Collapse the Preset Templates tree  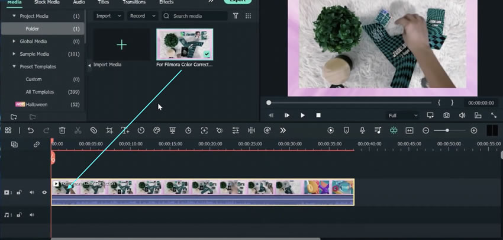(x=14, y=66)
